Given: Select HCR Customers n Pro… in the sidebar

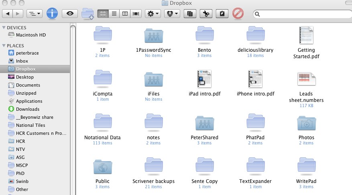Looking at the screenshot, I should (x=35, y=133).
